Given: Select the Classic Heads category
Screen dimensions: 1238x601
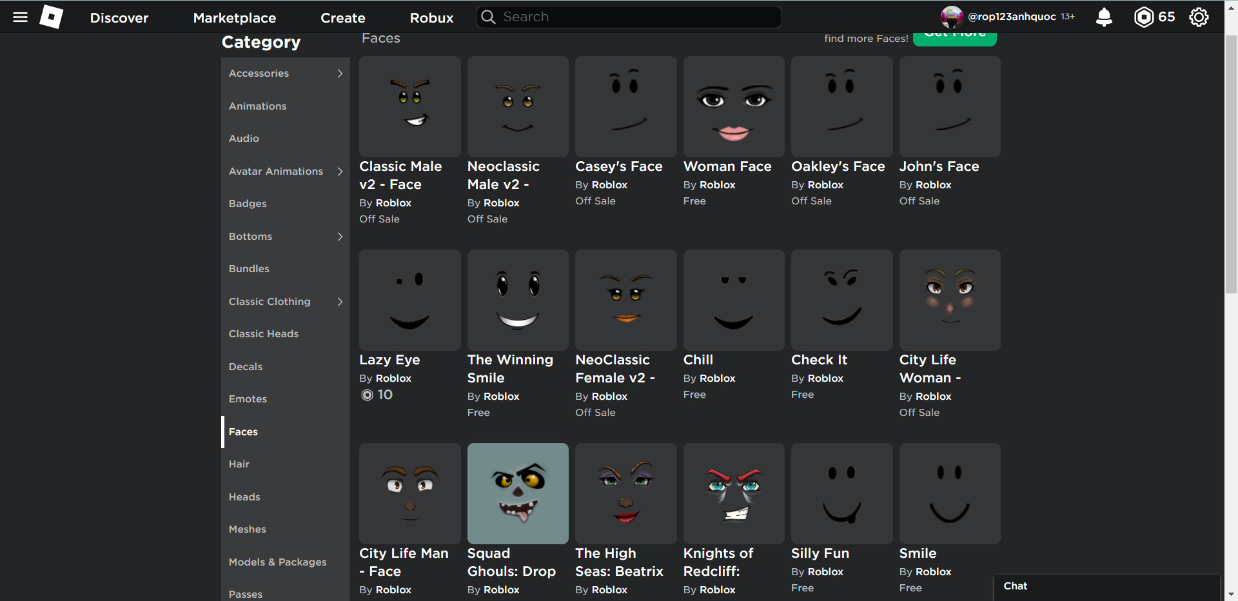Looking at the screenshot, I should 286,334.
